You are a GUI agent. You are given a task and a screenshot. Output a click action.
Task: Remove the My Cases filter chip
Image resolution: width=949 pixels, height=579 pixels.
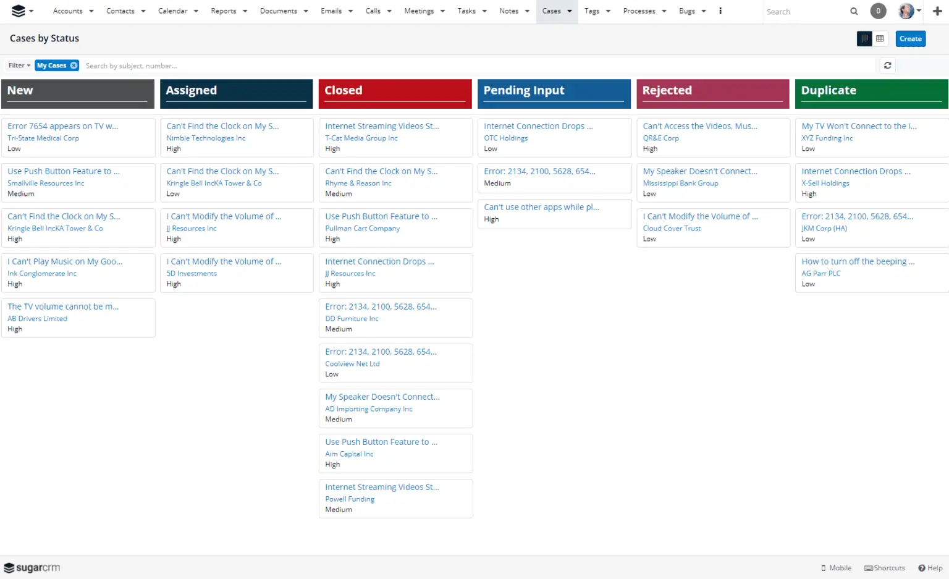click(74, 66)
